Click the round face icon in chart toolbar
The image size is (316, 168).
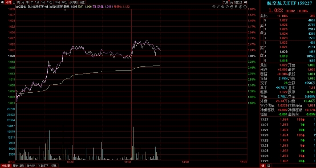(x=214, y=7)
